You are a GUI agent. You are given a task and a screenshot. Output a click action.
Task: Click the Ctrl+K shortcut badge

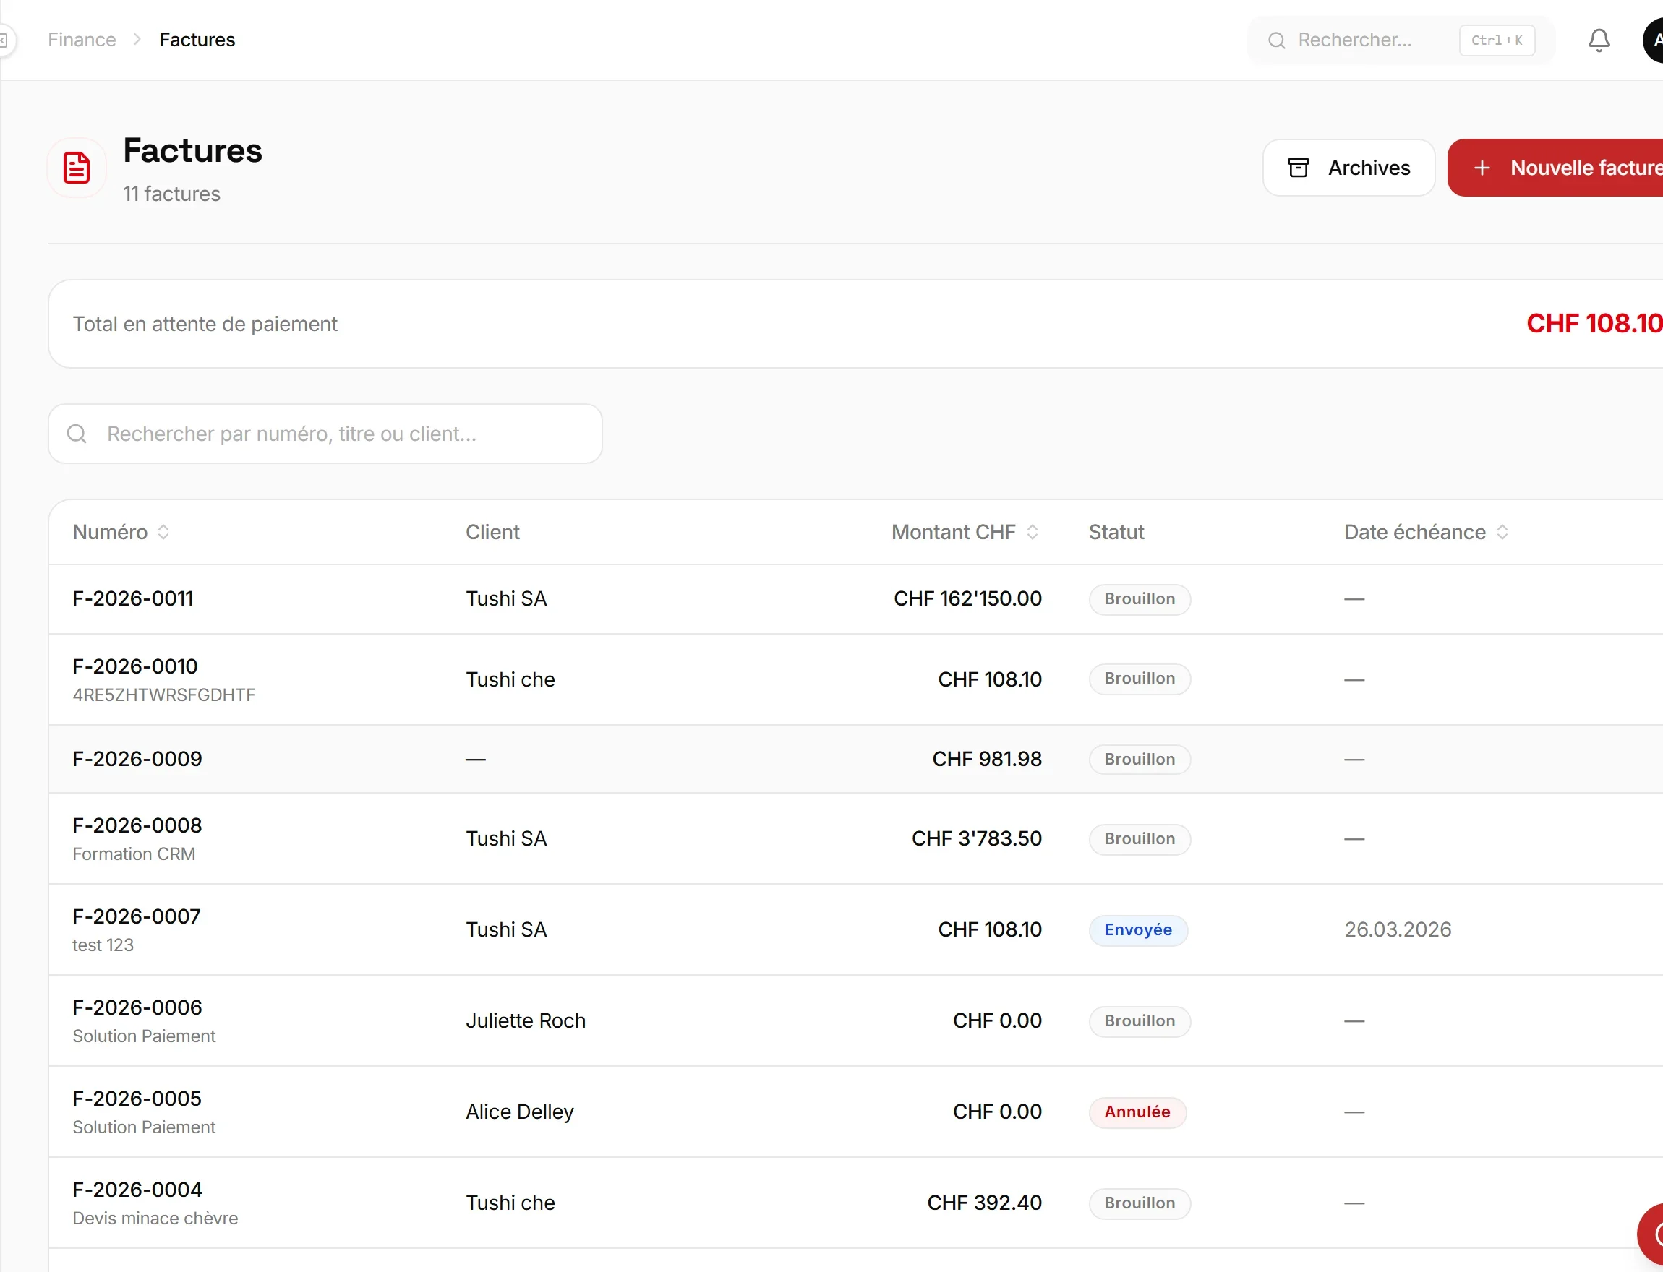[1496, 40]
